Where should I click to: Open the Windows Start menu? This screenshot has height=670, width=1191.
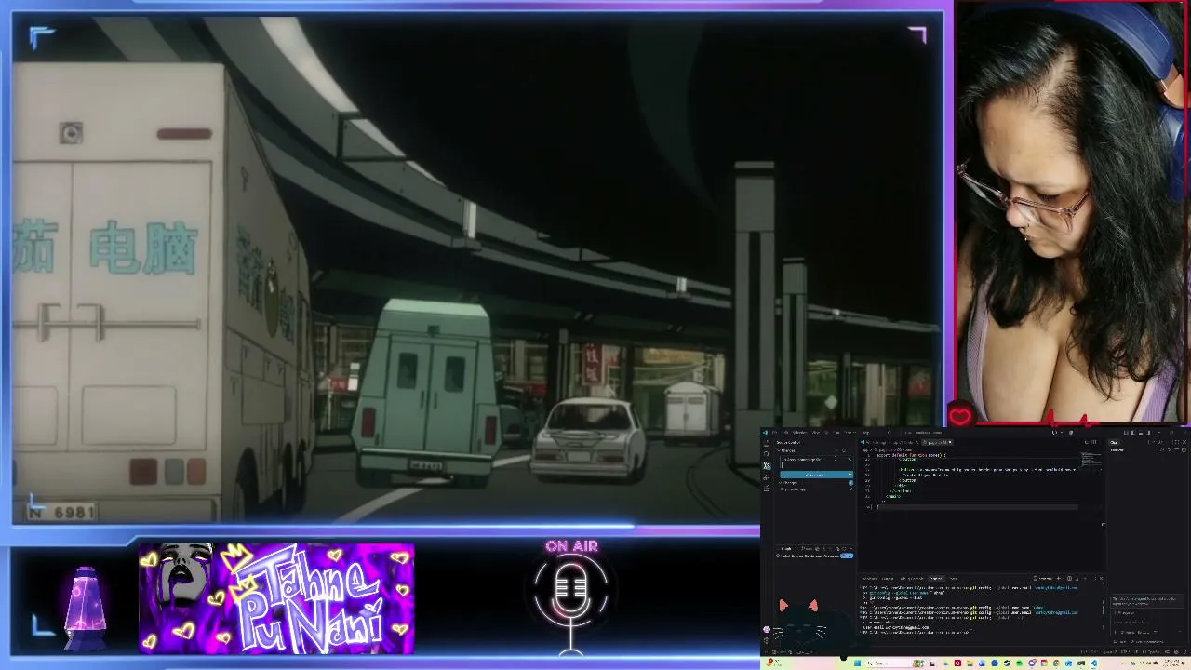857,663
